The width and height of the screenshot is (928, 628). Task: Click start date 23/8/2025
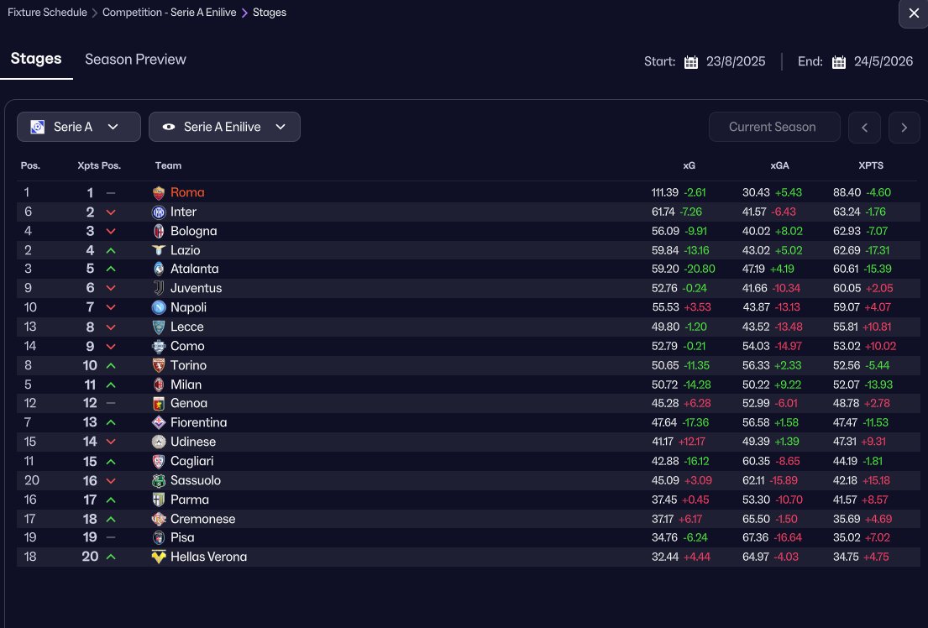(x=736, y=61)
